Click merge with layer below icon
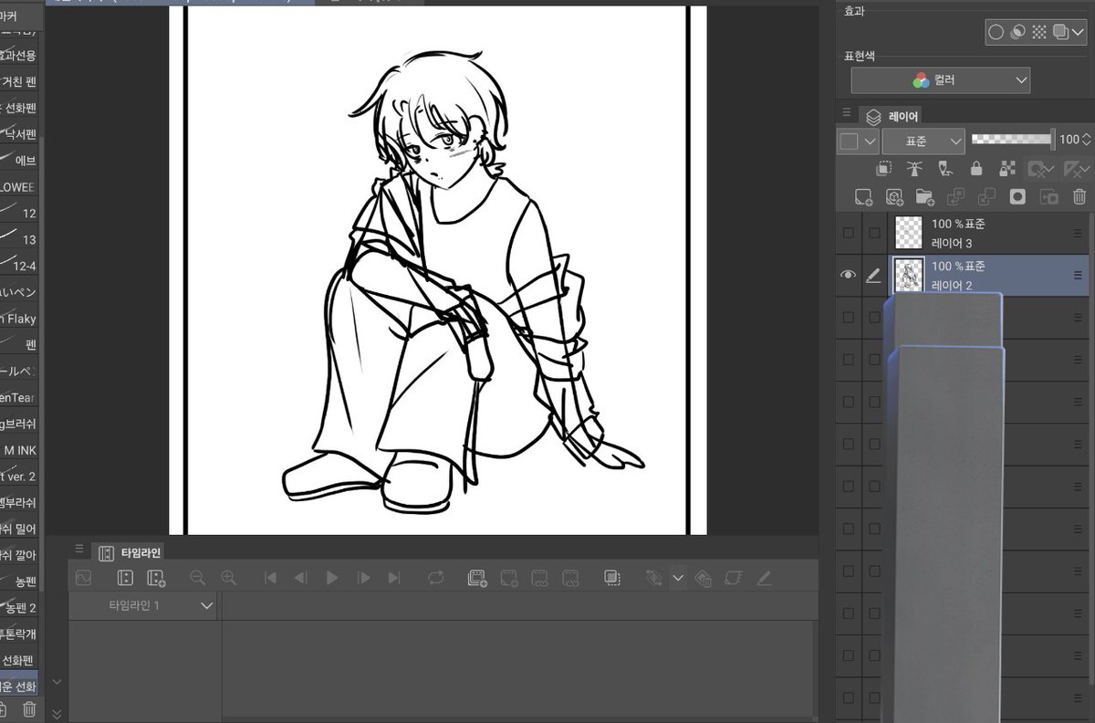 point(986,196)
